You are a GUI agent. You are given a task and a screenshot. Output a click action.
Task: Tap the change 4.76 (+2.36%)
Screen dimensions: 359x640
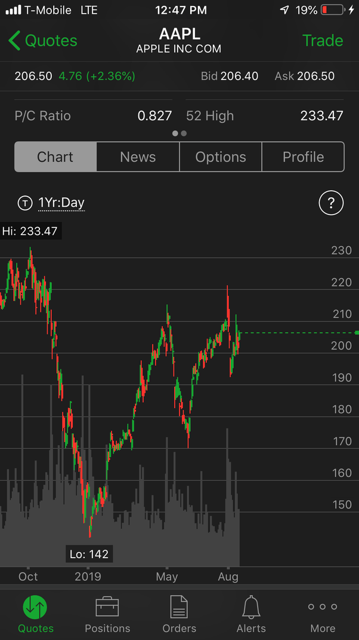click(x=97, y=76)
